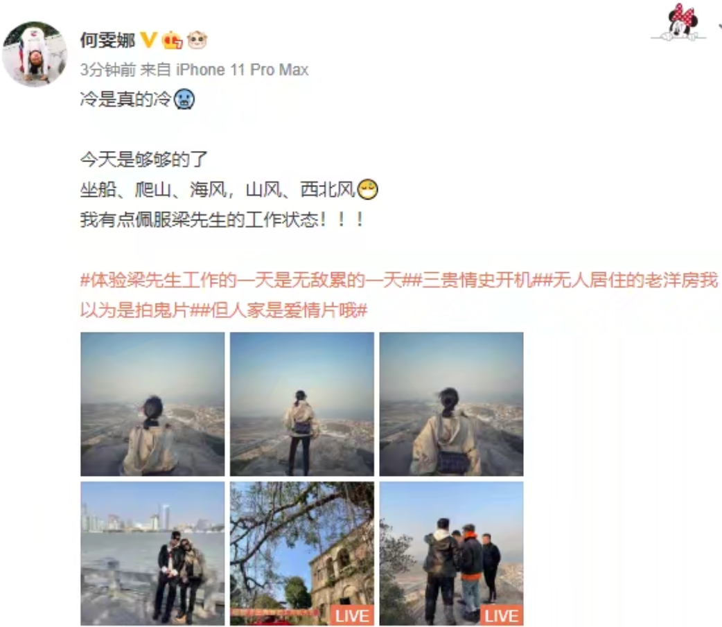Click the pig face badge icon

click(197, 40)
